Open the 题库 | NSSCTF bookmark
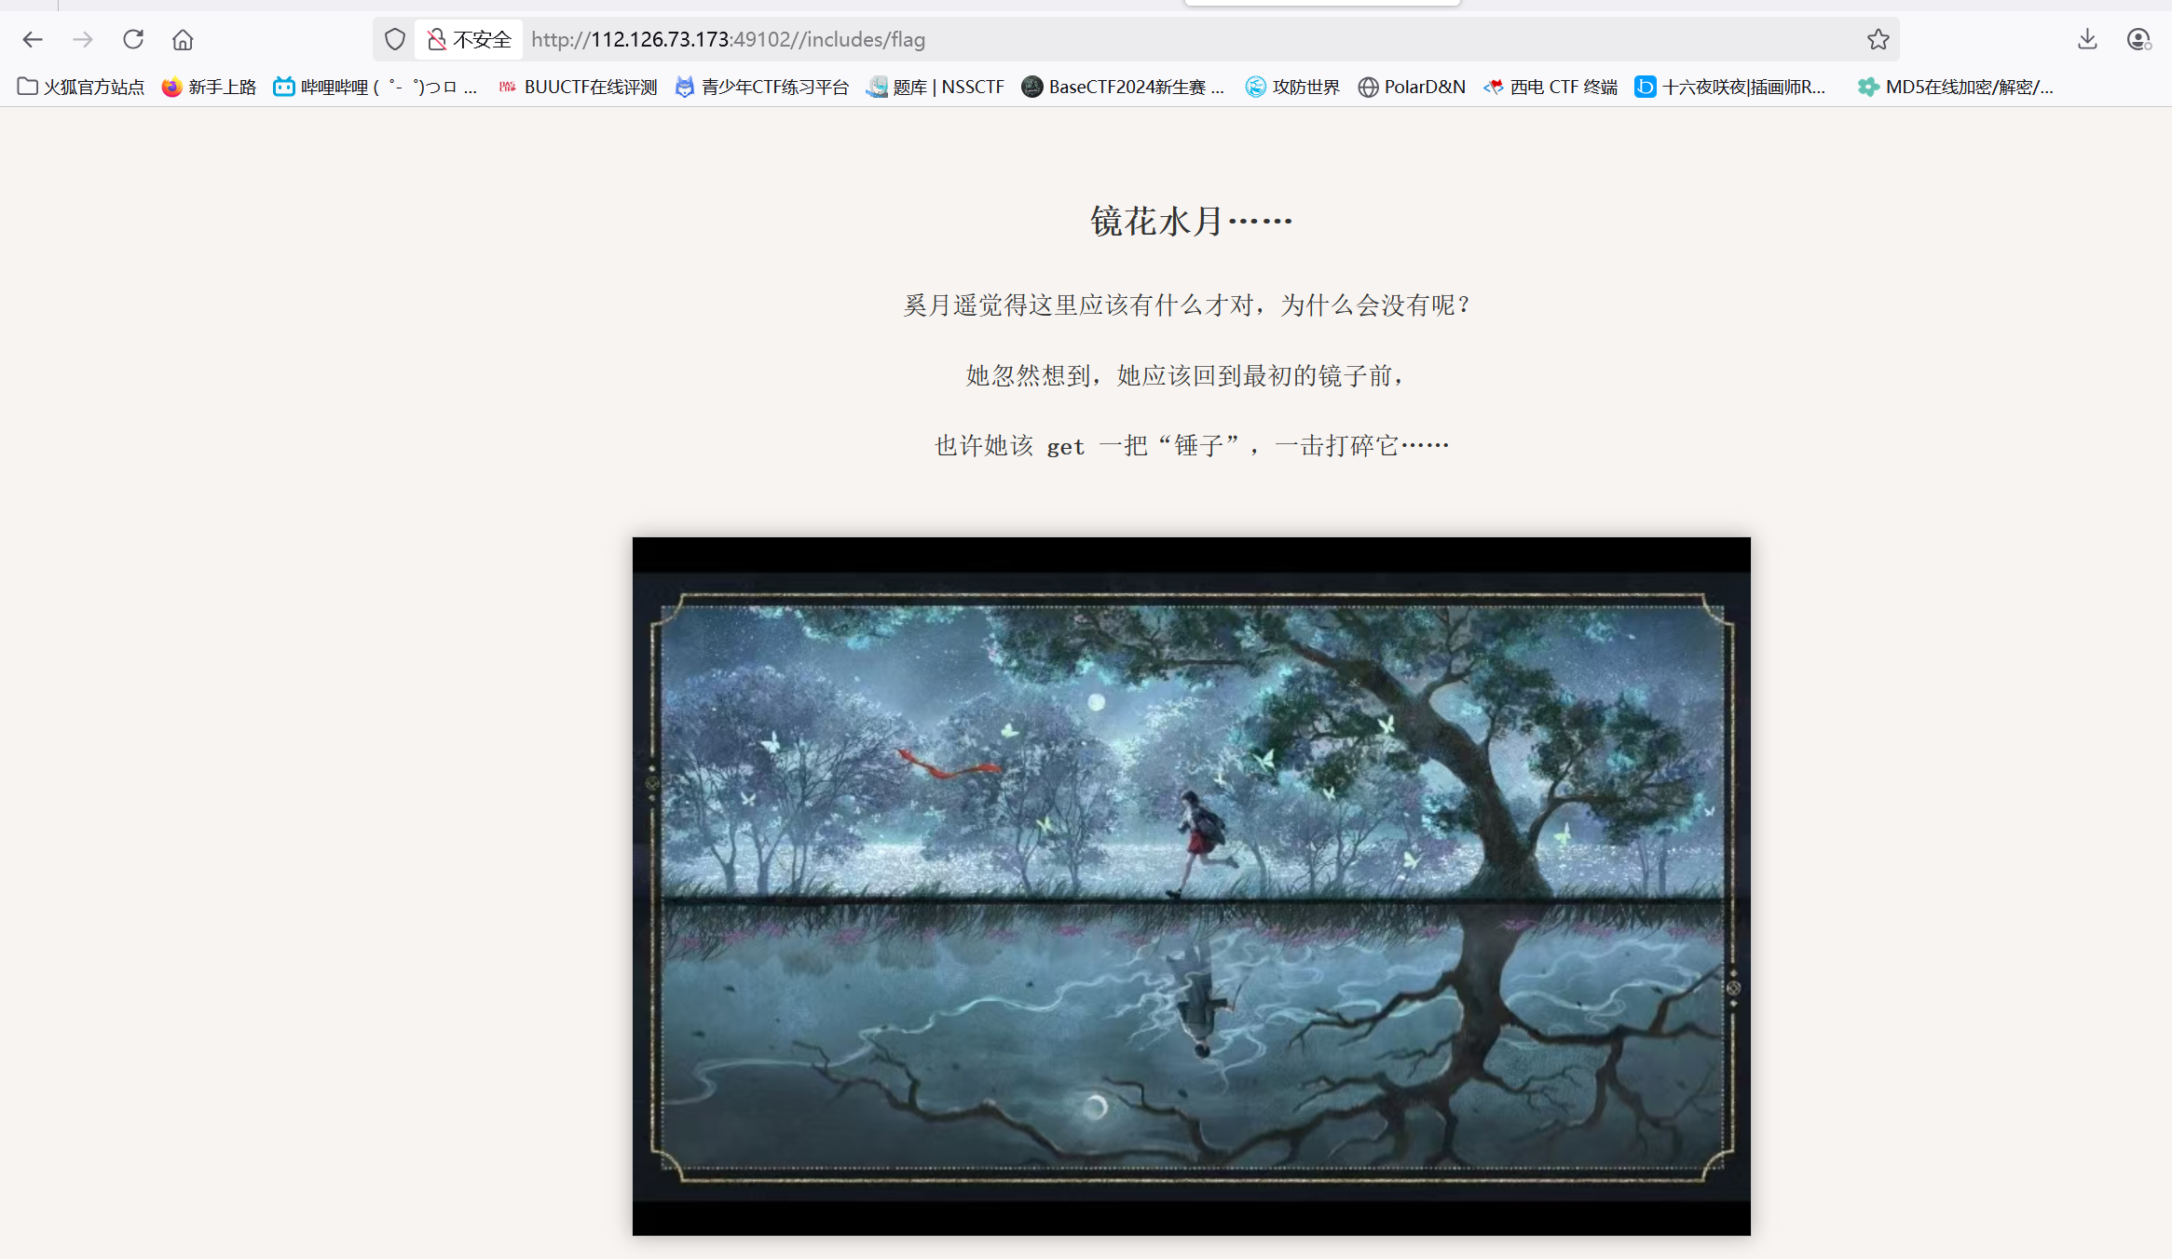 (x=936, y=87)
